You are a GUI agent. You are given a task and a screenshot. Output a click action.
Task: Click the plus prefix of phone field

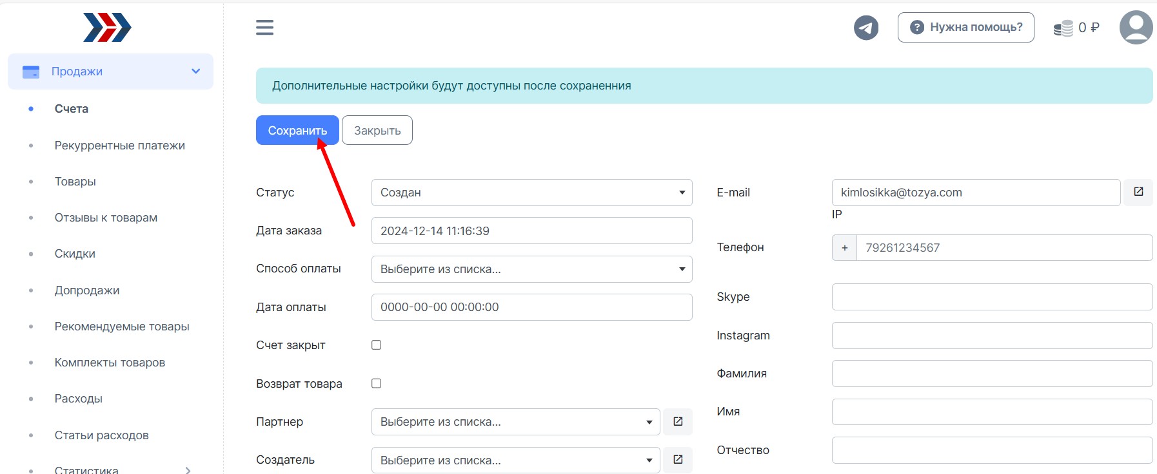click(844, 247)
